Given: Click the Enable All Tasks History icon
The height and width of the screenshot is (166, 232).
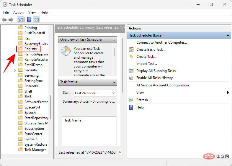Looking at the screenshot, I should click(x=131, y=78).
